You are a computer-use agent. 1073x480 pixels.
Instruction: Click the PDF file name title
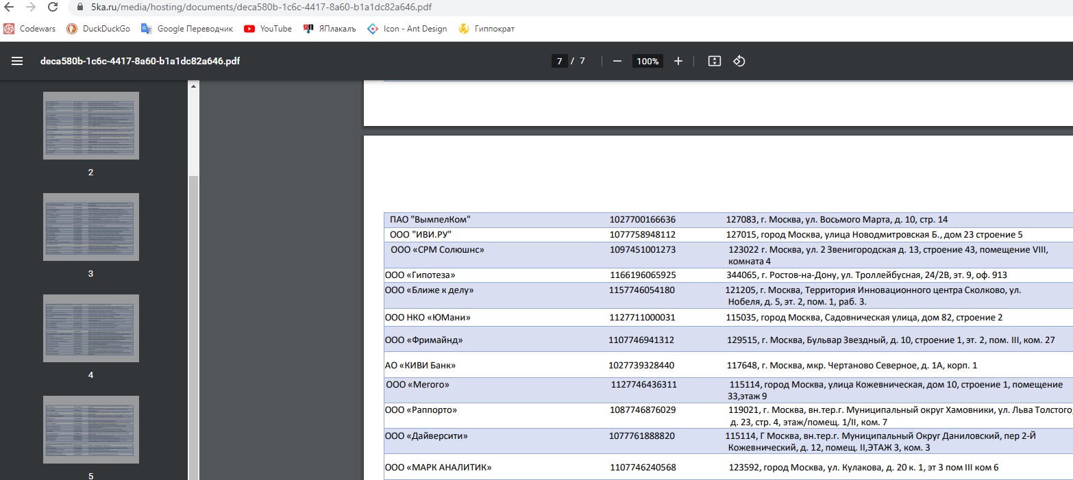coord(140,61)
